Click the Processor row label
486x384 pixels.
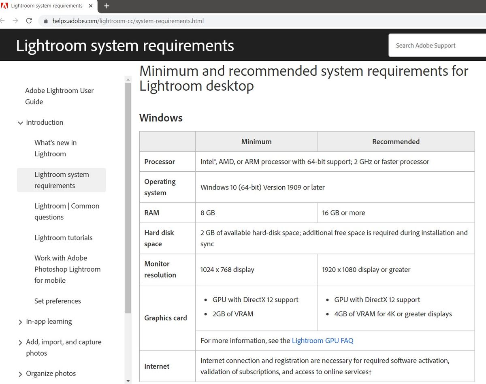click(x=160, y=162)
